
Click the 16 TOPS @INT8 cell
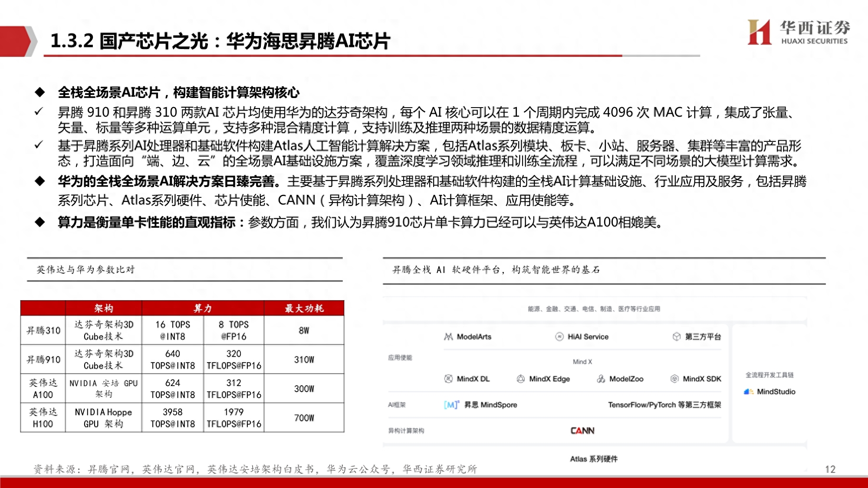pos(173,331)
